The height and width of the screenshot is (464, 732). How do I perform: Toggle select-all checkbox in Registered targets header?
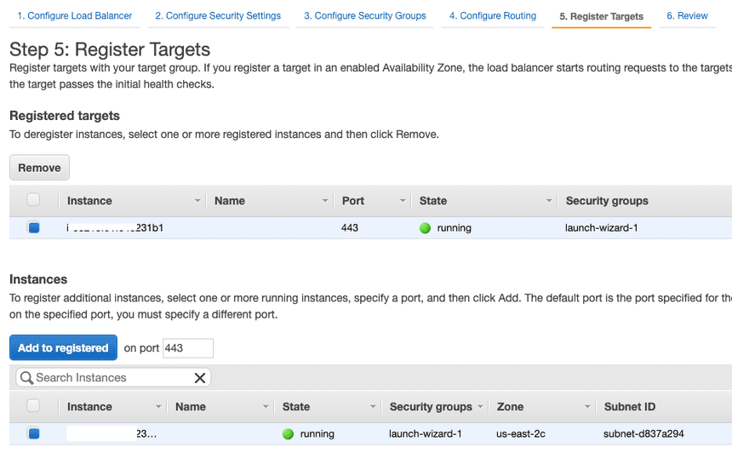(x=33, y=200)
